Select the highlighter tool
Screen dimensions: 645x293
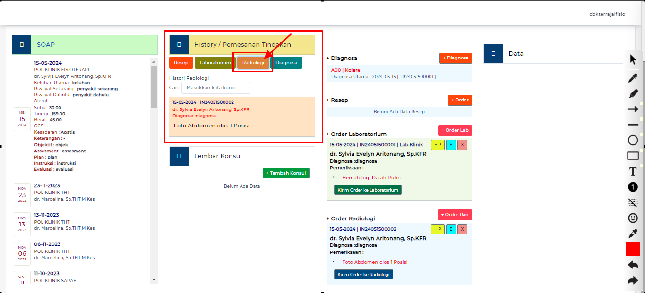click(x=633, y=93)
